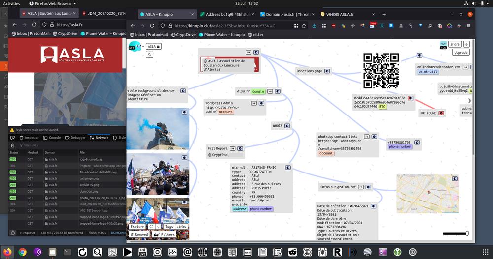Viewport: 493px width, 259px height.
Task: Click the heart favorite button in Kinopio footer
Action: pos(151,227)
